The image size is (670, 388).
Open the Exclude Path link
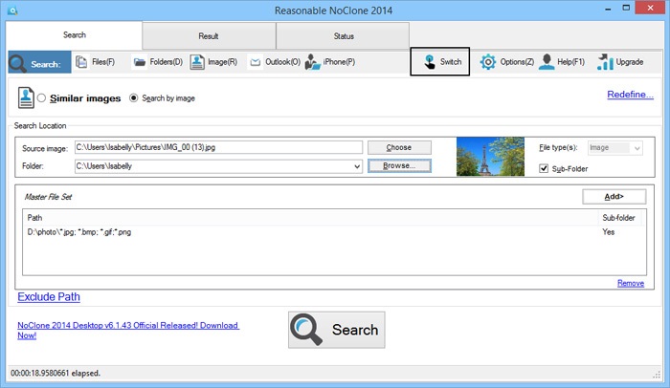coord(49,297)
